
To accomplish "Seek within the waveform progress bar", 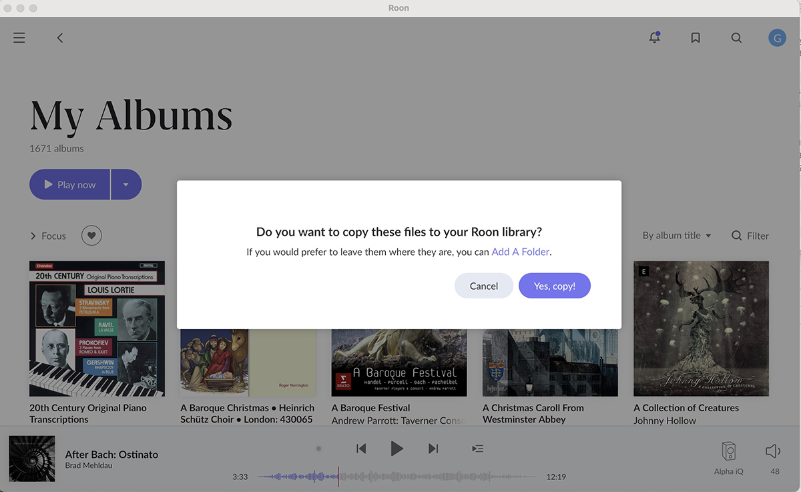I will click(x=397, y=477).
